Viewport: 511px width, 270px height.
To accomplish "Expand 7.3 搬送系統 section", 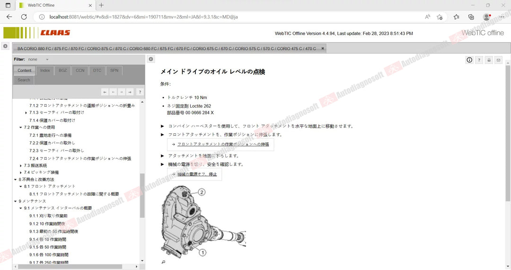I will (x=20, y=165).
